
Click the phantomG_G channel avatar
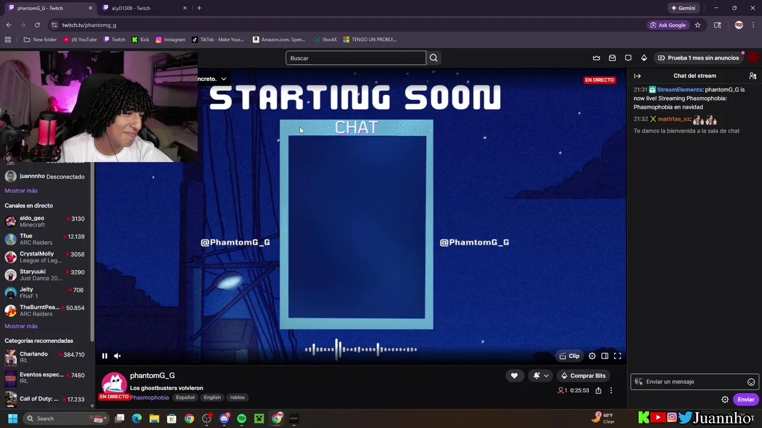click(x=114, y=383)
